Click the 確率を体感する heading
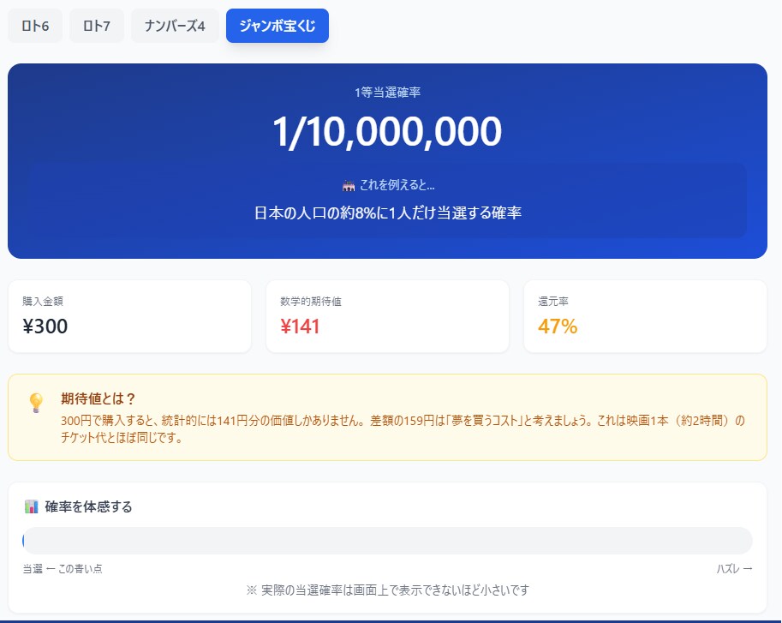Viewport: 782px width, 623px height. pyautogui.click(x=89, y=506)
